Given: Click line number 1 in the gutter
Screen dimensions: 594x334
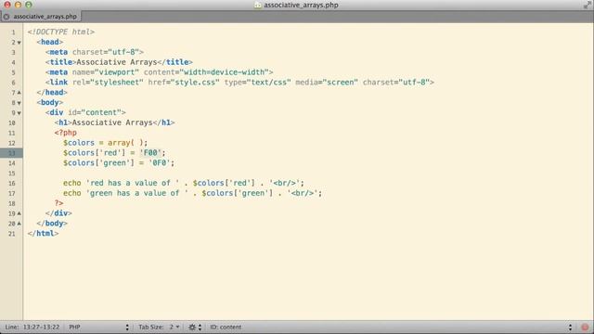Looking at the screenshot, I should tap(13, 32).
